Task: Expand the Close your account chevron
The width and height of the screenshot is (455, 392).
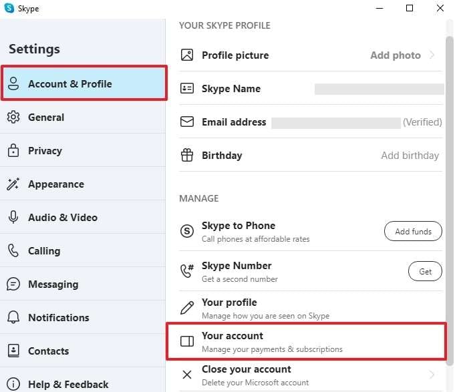Action: 432,375
